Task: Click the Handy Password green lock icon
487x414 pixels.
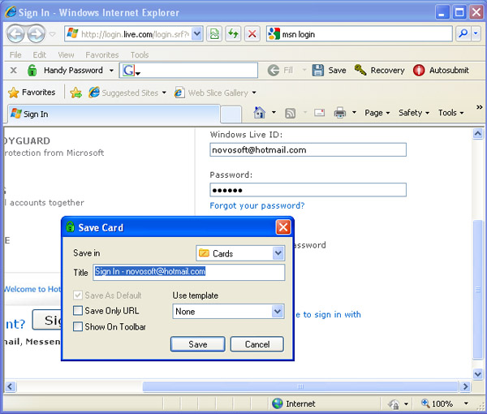Action: (x=32, y=70)
